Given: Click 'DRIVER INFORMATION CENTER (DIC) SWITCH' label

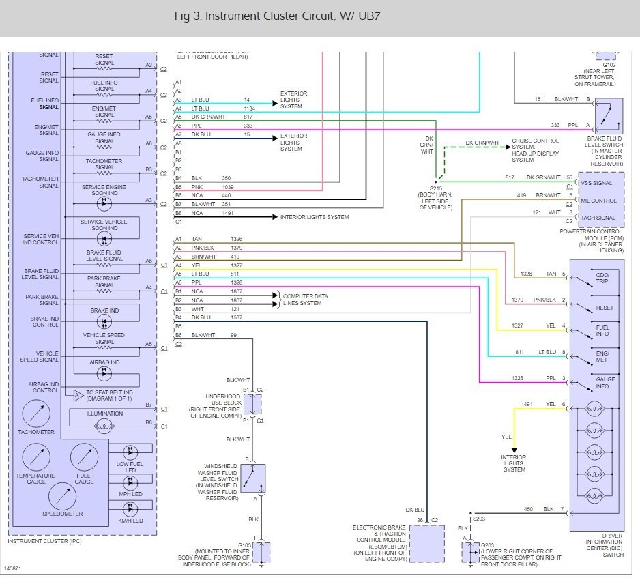Looking at the screenshot, I should [605, 545].
